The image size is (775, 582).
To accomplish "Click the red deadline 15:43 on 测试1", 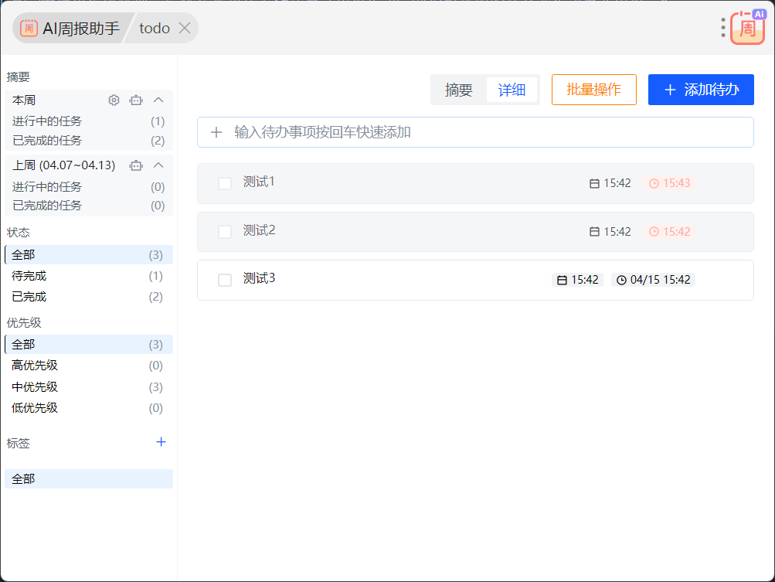I will click(670, 183).
